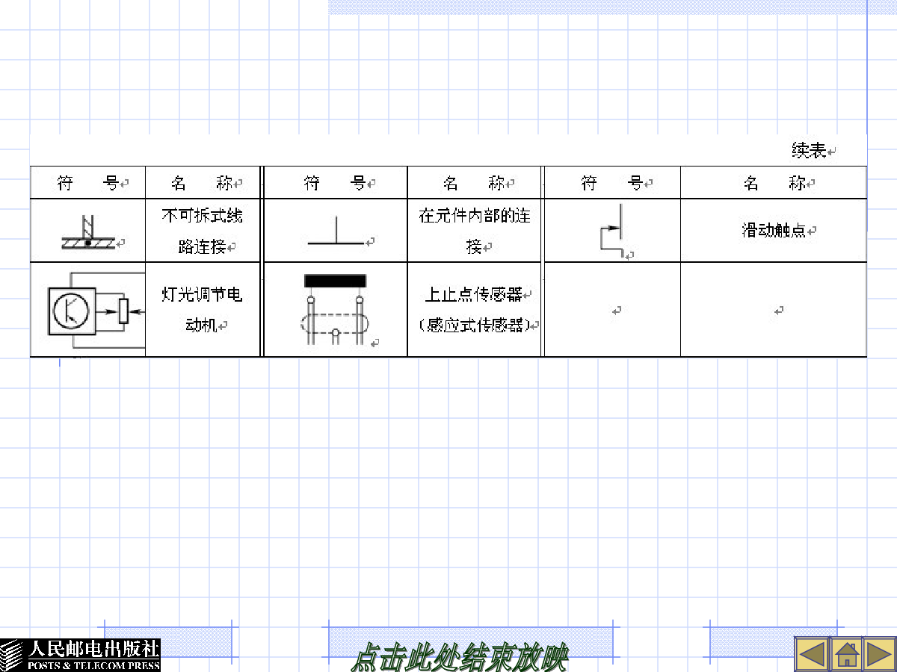This screenshot has height=672, width=897.
Task: Click the Posts & Telecom Press logo
Action: click(80, 655)
